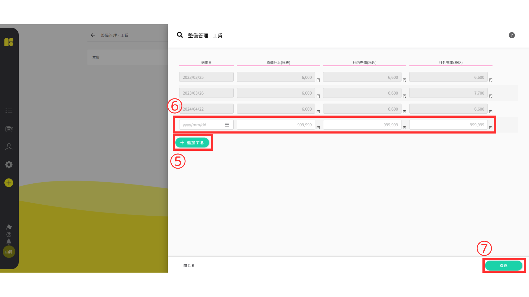Image resolution: width=529 pixels, height=297 pixels.
Task: Click the empty 原価計上(税抜) amount field
Action: [276, 125]
